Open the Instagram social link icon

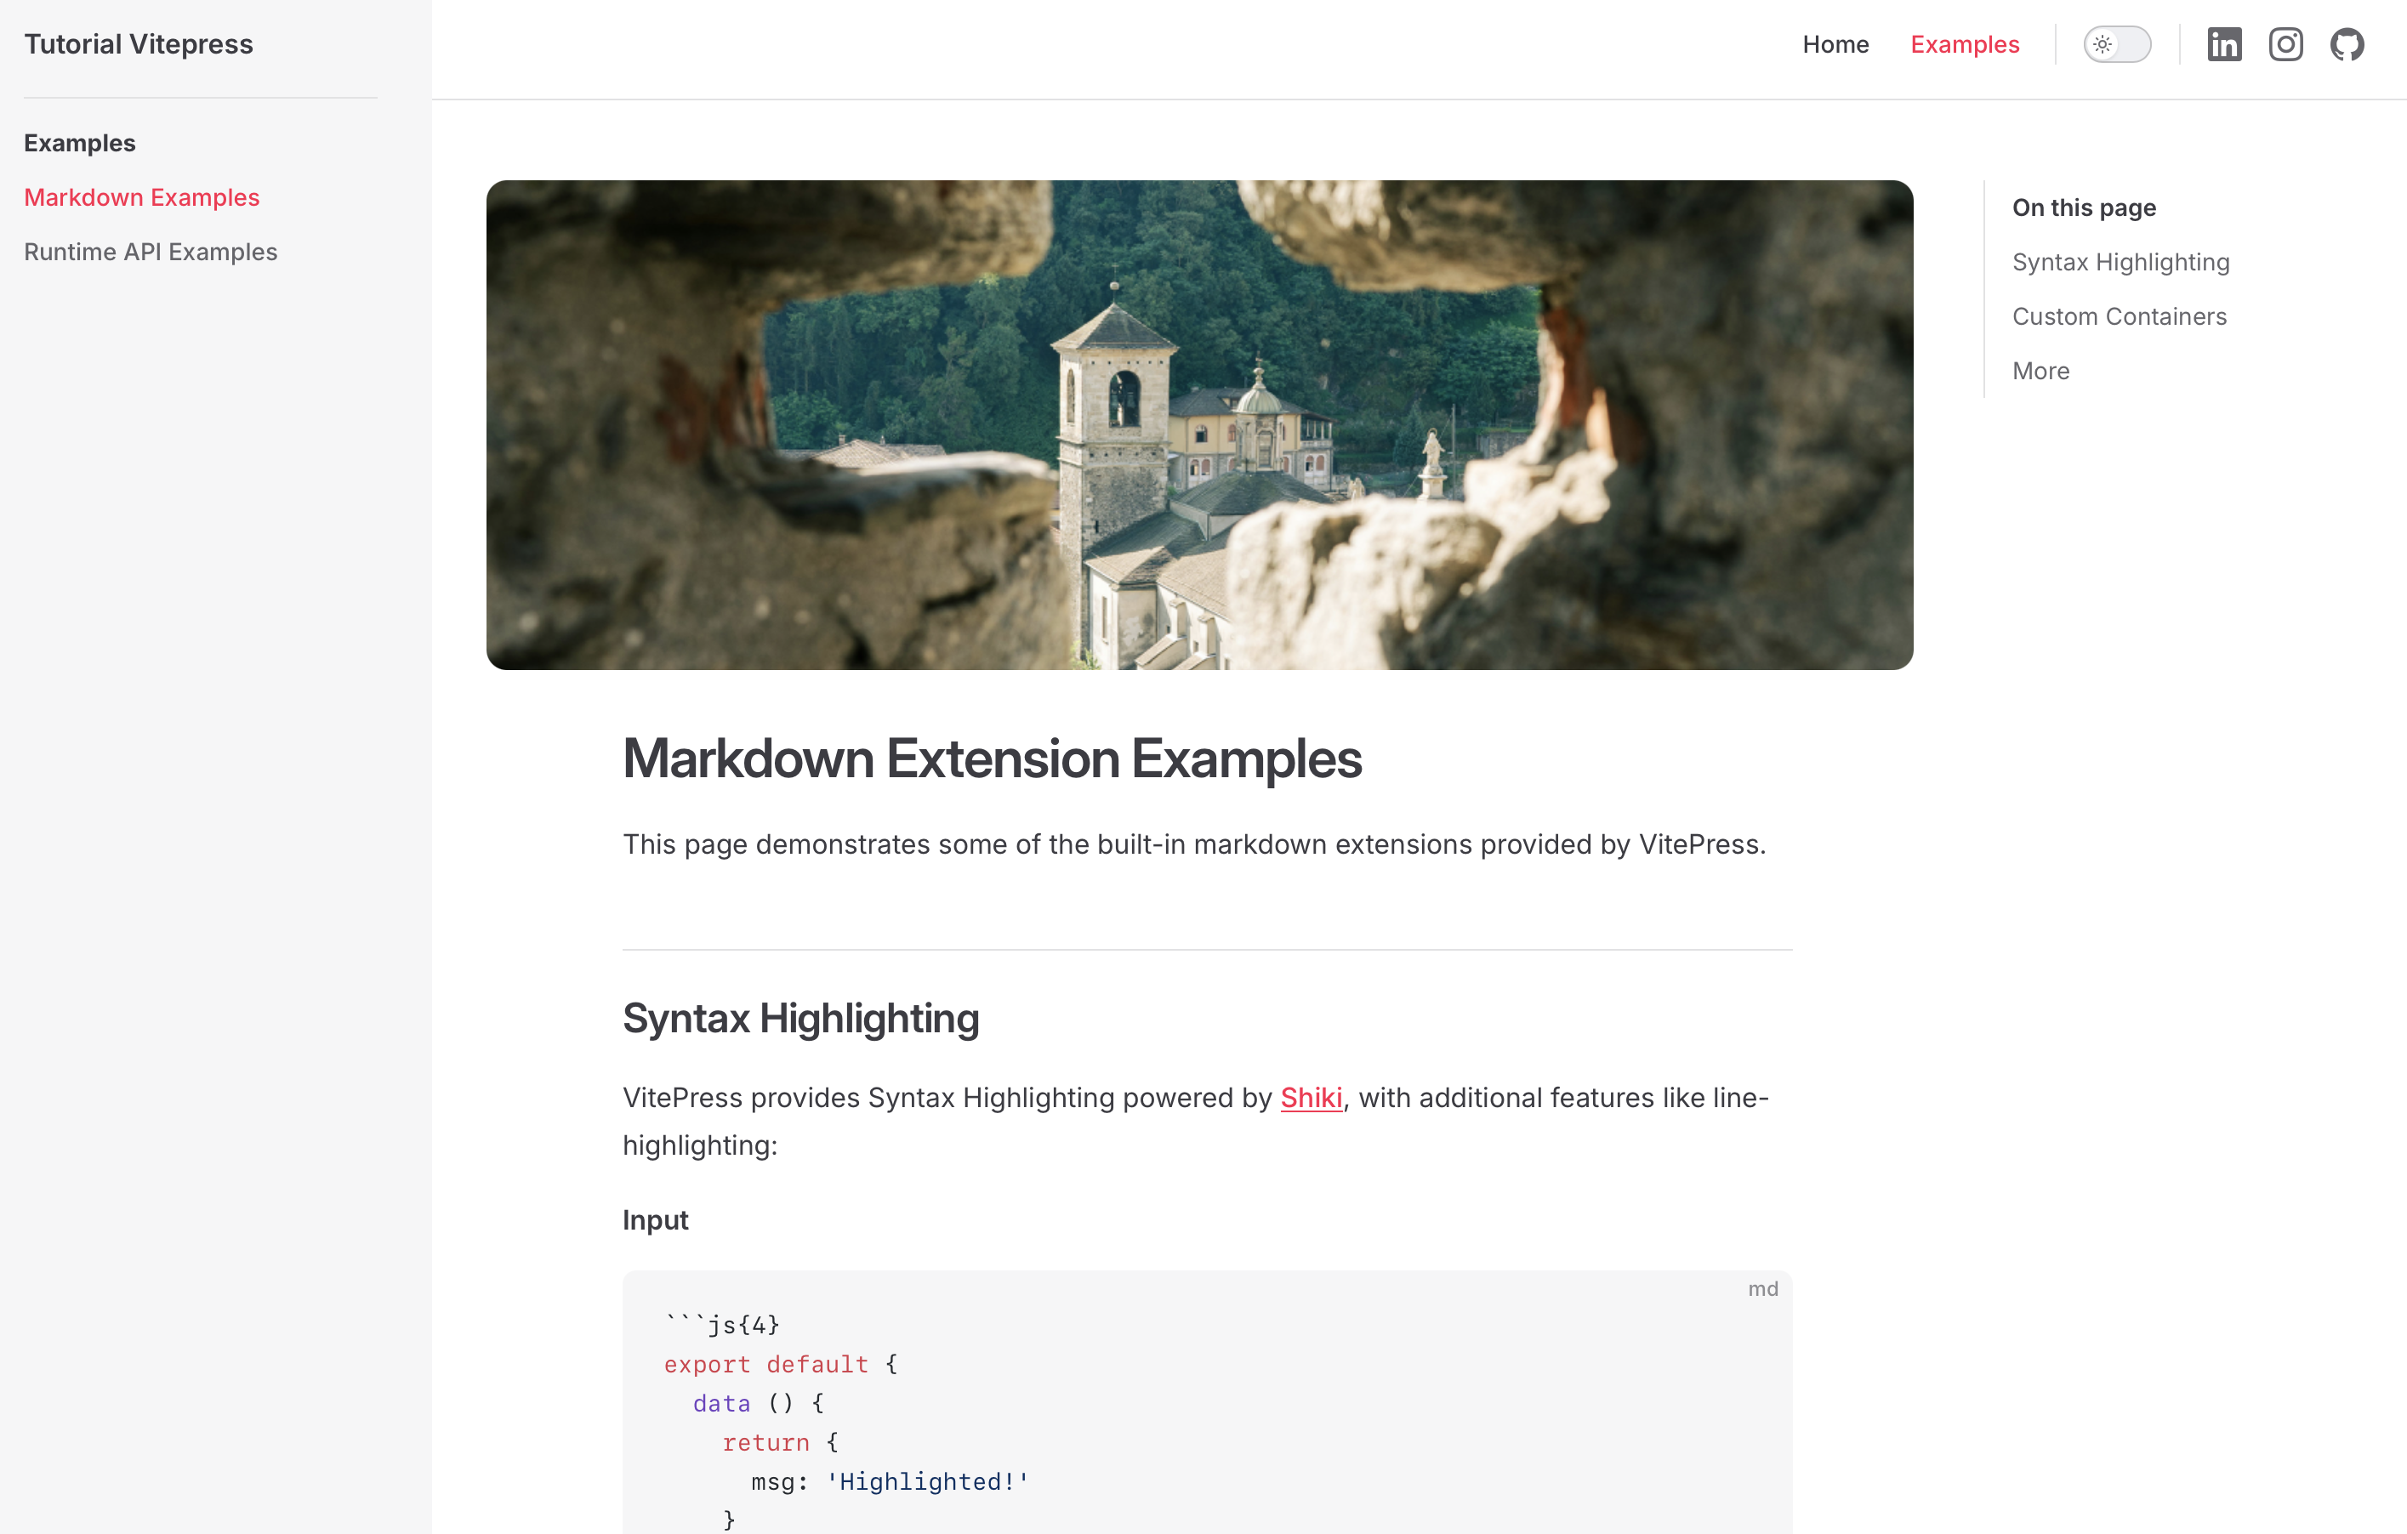point(2285,44)
